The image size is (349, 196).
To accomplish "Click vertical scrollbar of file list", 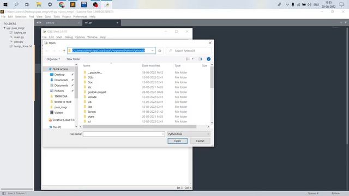I will click(212, 77).
